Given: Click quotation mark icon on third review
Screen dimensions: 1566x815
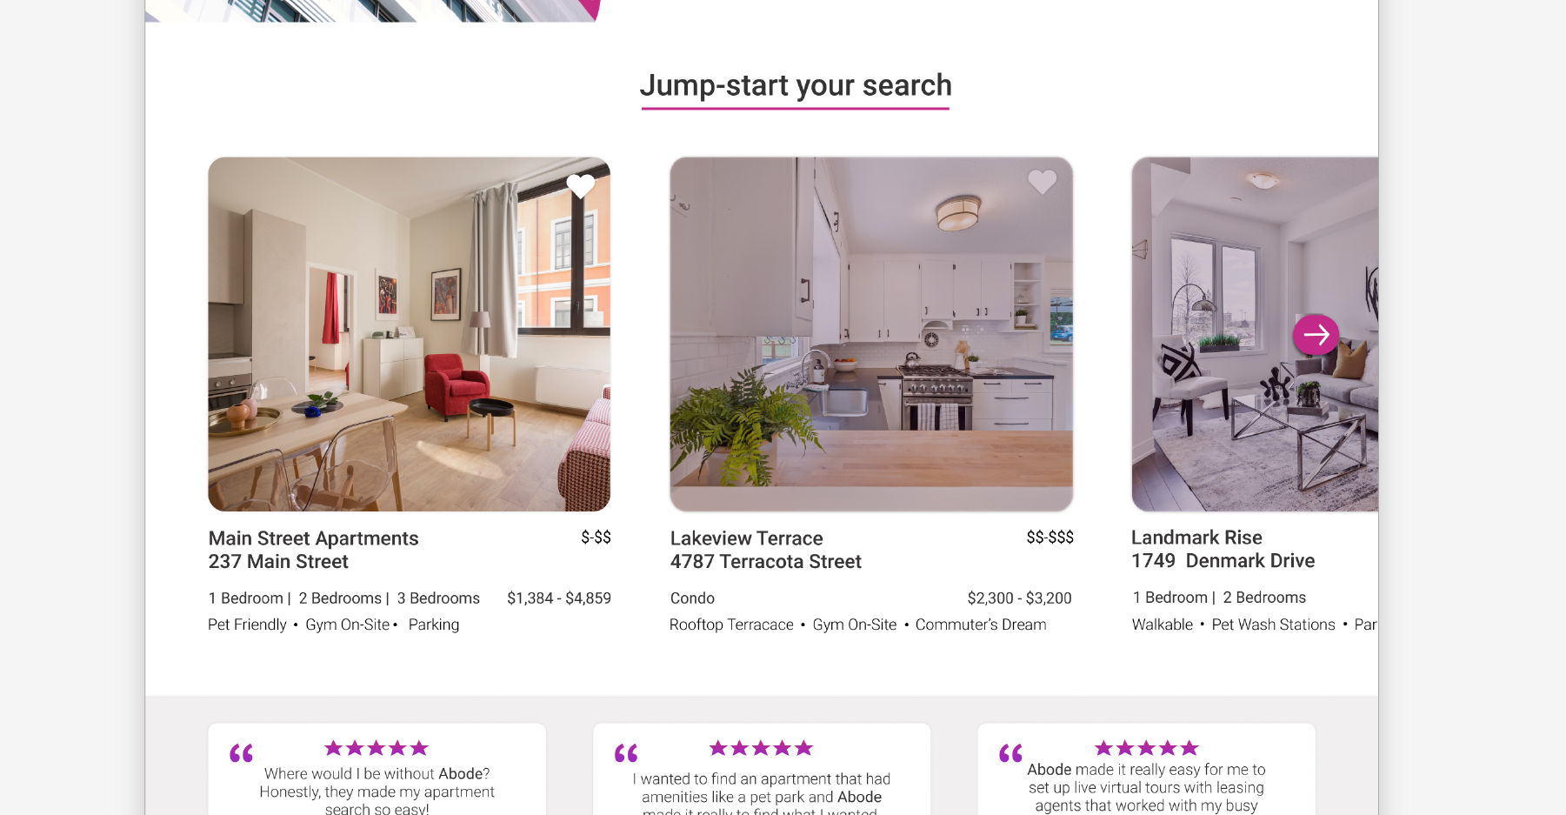Looking at the screenshot, I should 1010,753.
